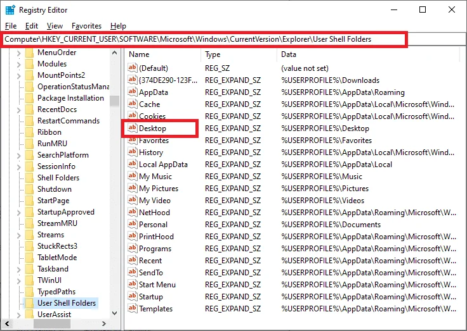Click the tree horizontal scrollbar thumb
Screen dimensions: 467x331
(x=52, y=323)
